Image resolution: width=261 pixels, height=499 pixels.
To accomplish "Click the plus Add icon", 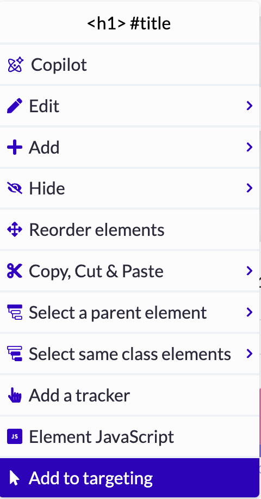I will tap(15, 147).
